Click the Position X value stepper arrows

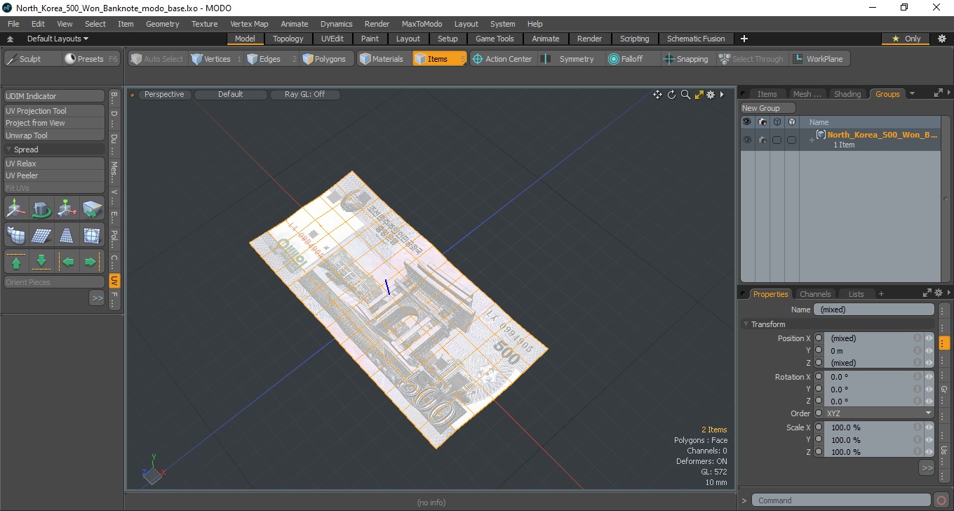[x=929, y=338]
